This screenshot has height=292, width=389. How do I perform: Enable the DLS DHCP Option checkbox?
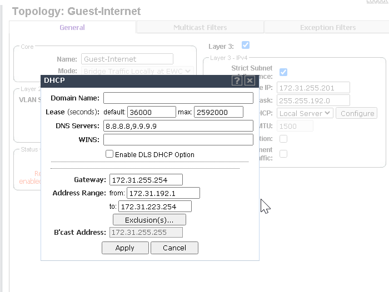click(109, 154)
